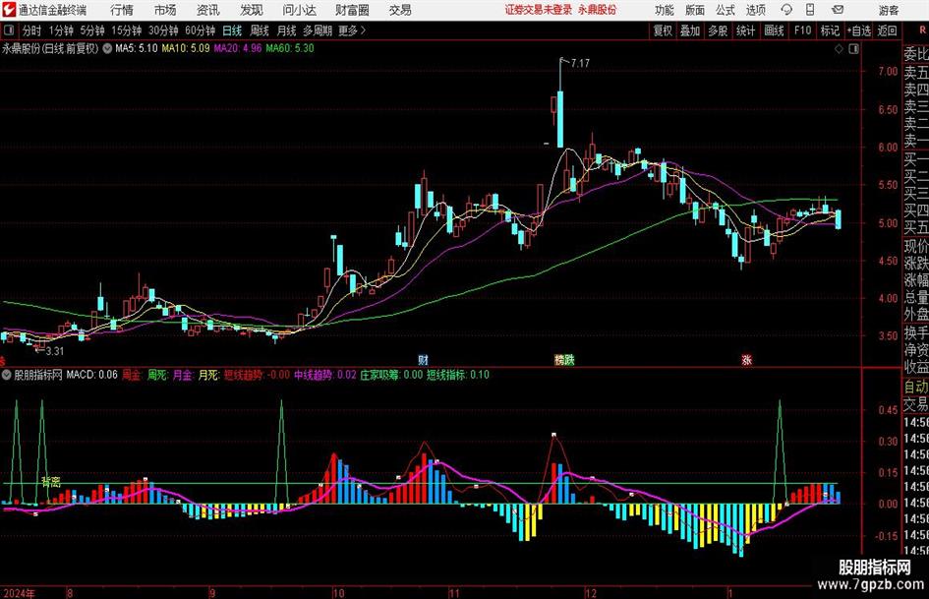Image resolution: width=929 pixels, height=599 pixels.
Task: Add stock via +自选 button
Action: point(859,30)
